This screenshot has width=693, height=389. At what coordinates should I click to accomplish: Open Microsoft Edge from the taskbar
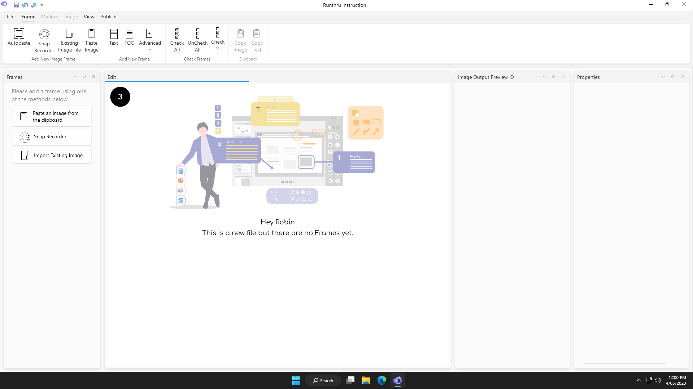coord(382,380)
